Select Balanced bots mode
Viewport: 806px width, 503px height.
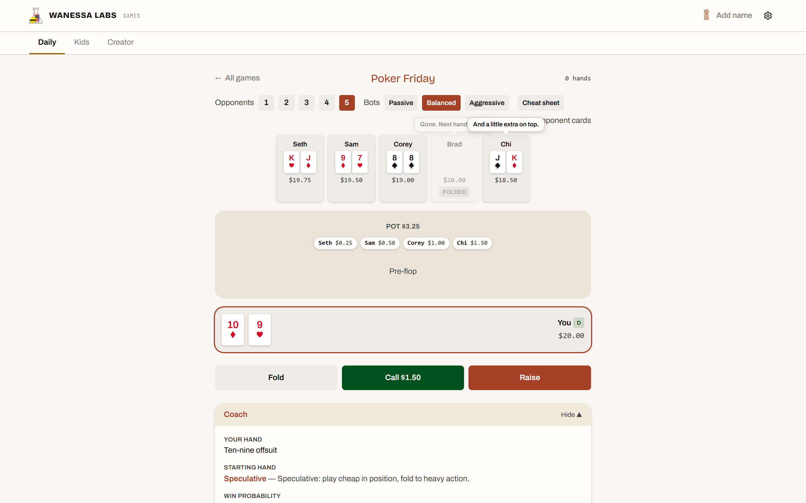[441, 103]
